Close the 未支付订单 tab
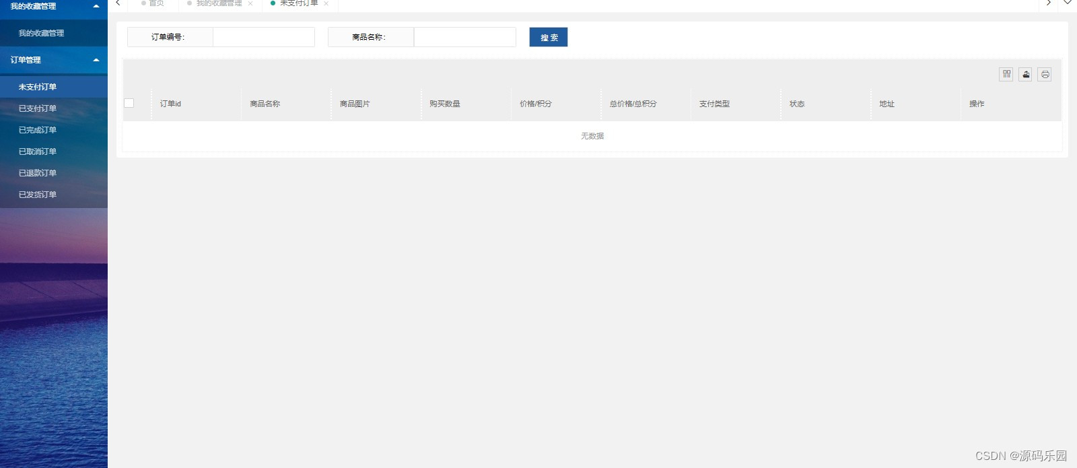1077x468 pixels. (x=326, y=3)
